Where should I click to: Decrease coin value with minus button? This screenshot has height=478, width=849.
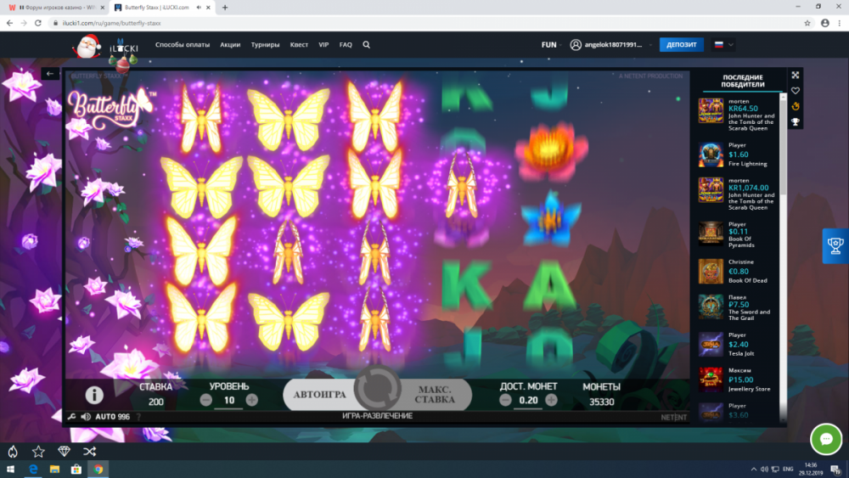click(x=505, y=400)
